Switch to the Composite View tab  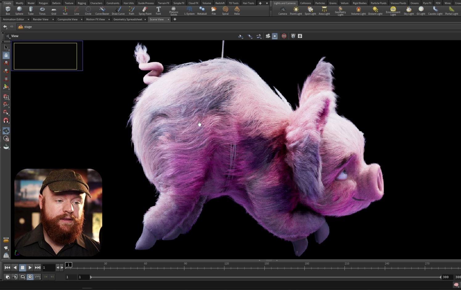(x=67, y=19)
